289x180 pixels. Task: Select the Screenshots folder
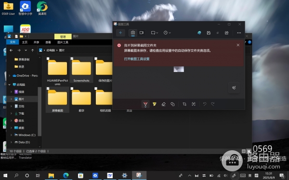(x=81, y=70)
